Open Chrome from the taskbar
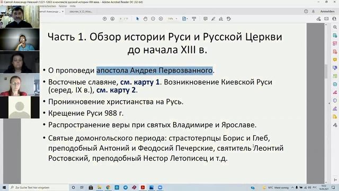Viewport: 339px width, 191px height. [108, 187]
